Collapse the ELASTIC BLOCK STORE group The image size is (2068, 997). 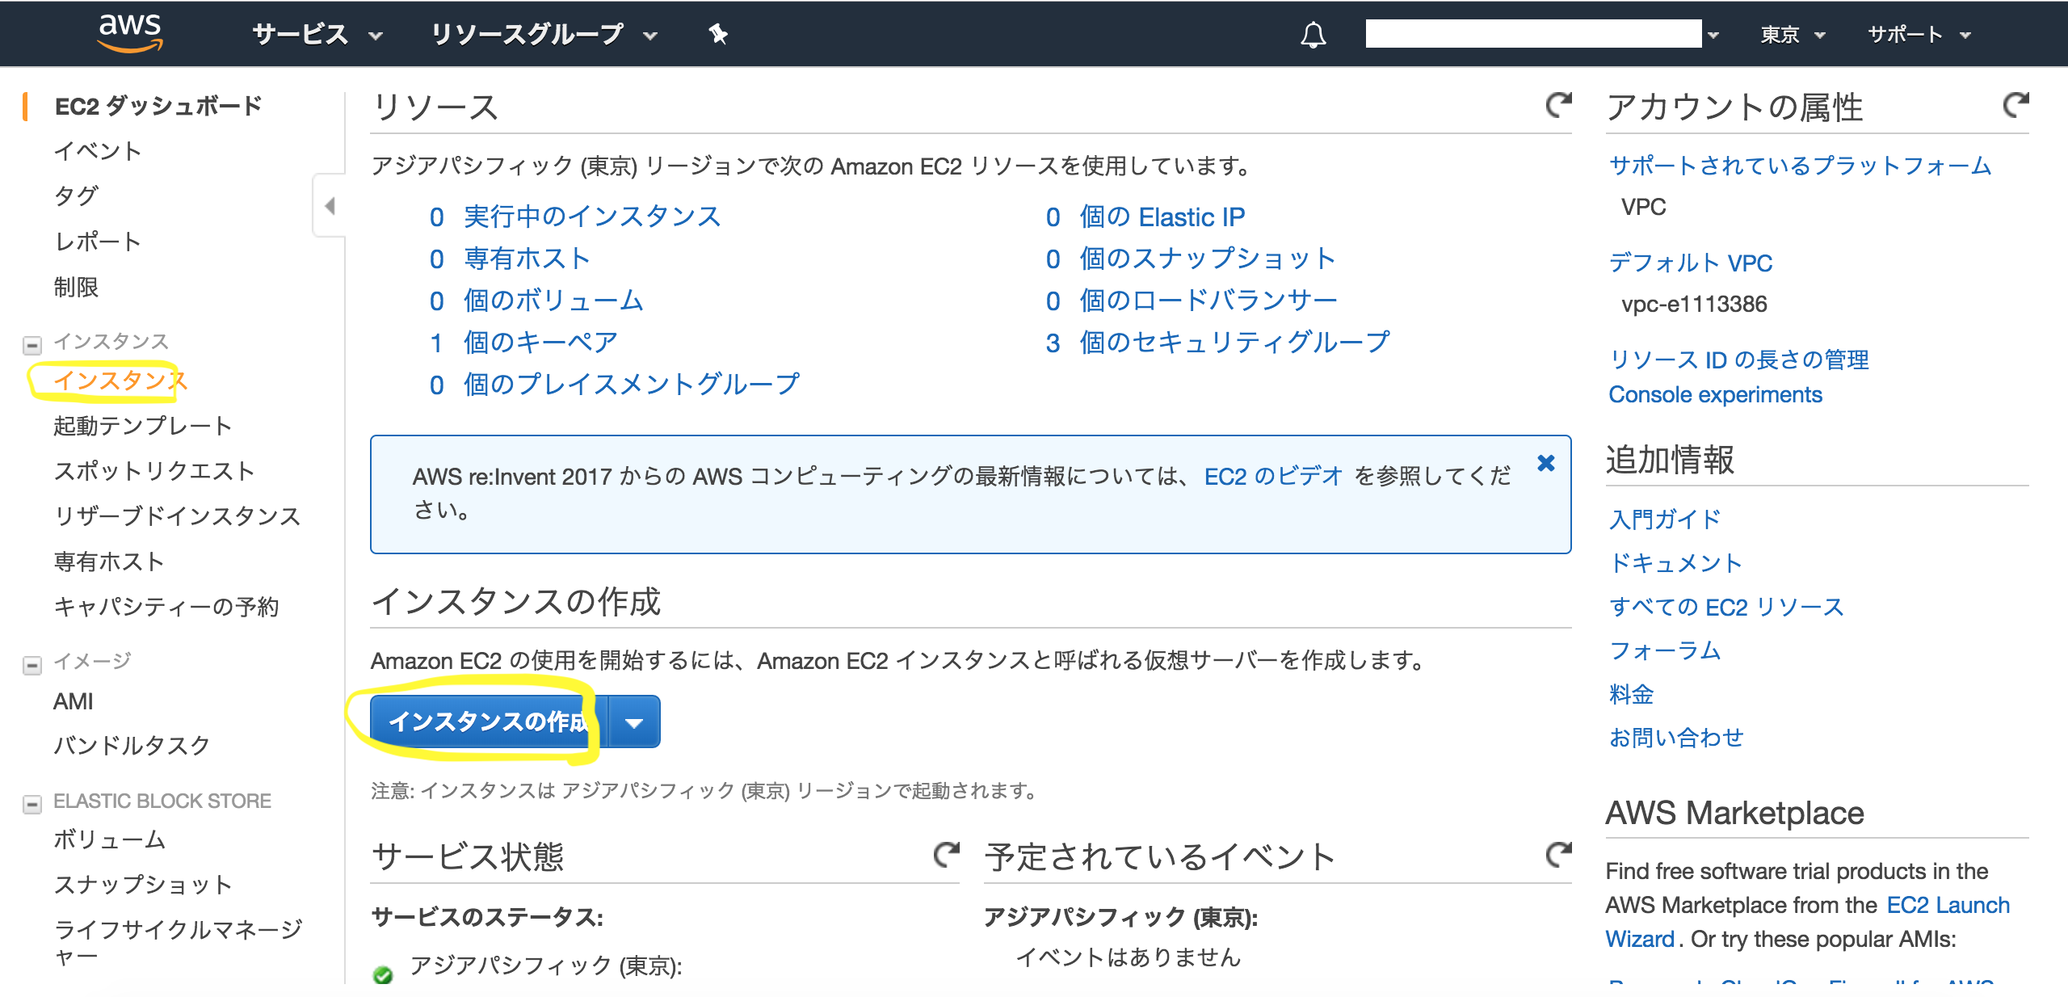point(32,804)
